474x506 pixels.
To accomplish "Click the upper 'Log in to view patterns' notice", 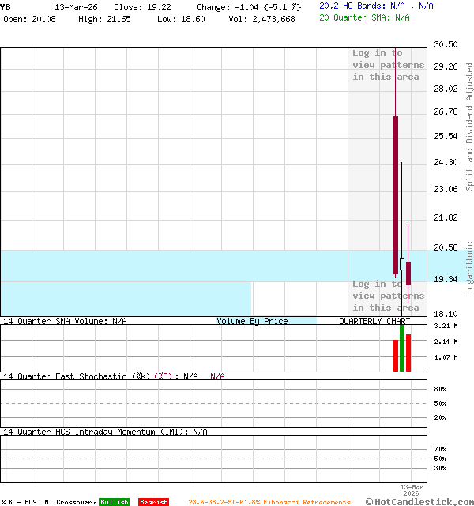I will pyautogui.click(x=388, y=65).
